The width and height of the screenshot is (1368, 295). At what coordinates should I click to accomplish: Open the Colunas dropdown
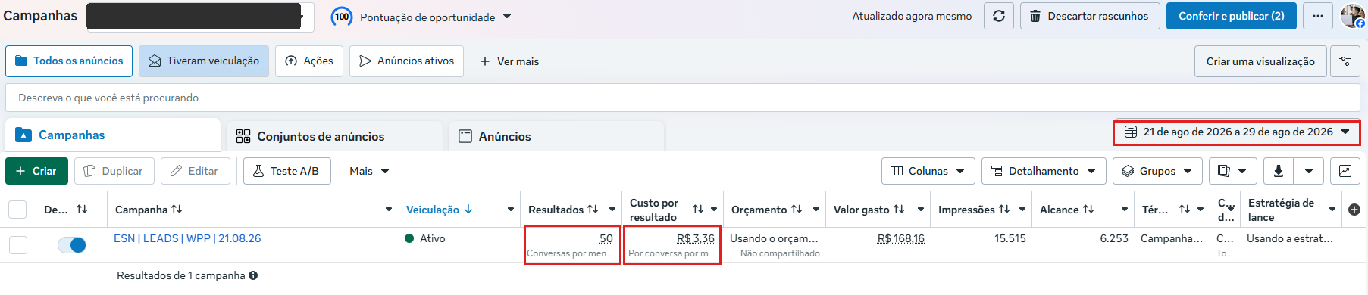[928, 171]
